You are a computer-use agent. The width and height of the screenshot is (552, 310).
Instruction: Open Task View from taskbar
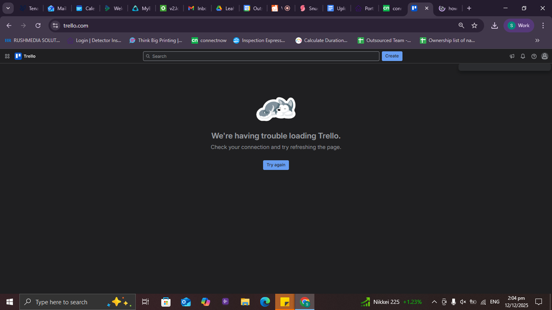pos(145,302)
